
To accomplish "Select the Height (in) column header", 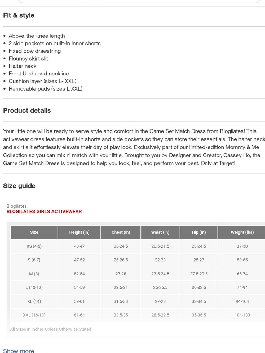I will point(79,232).
